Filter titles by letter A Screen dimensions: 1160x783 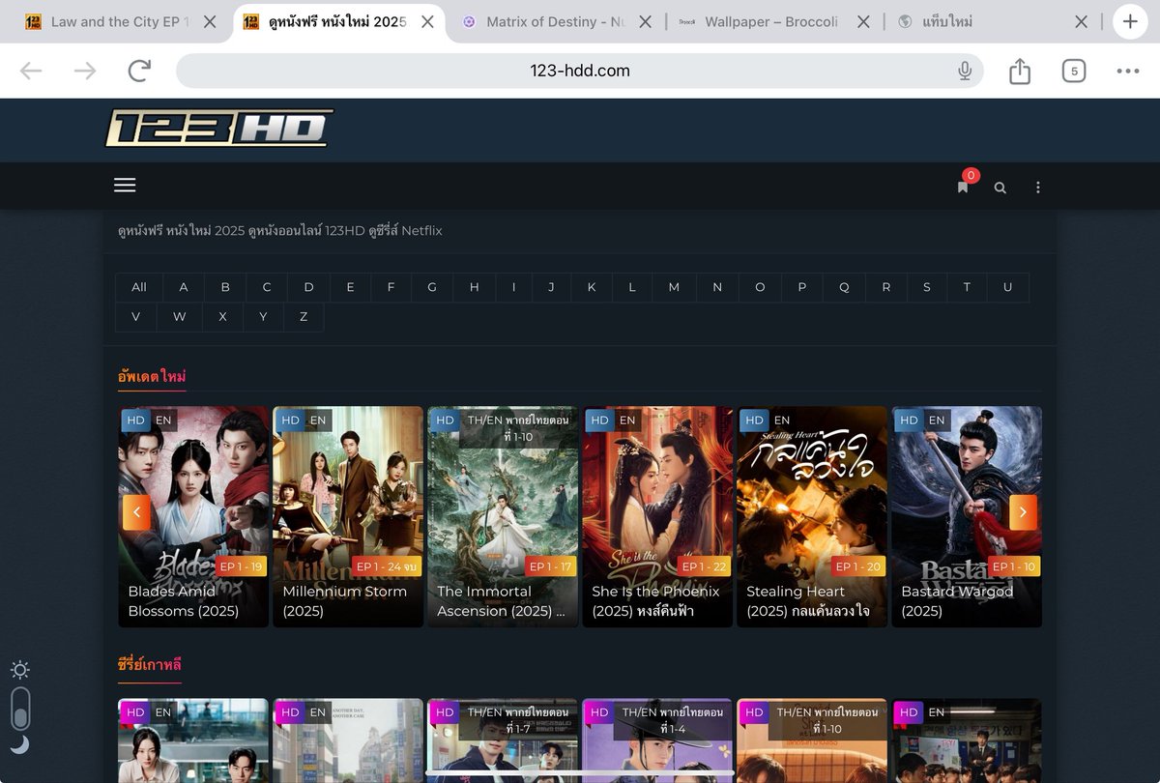[184, 287]
